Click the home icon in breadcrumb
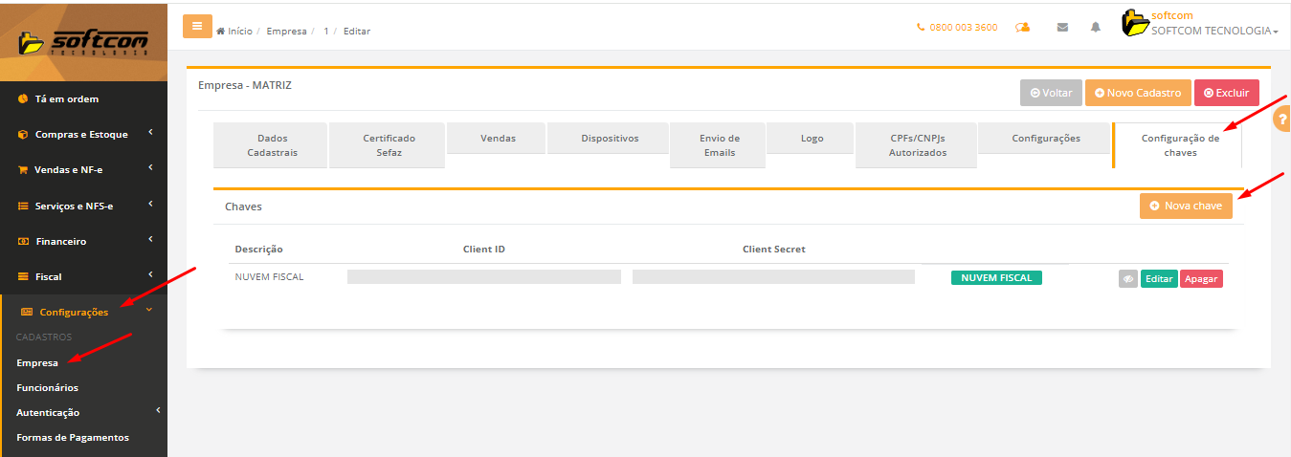Screen dimensions: 1291x457 (221, 32)
